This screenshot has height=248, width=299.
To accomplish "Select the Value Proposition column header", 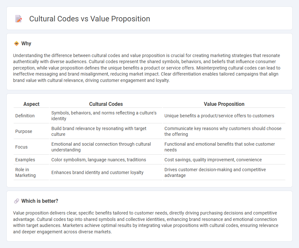I will (224, 104).
